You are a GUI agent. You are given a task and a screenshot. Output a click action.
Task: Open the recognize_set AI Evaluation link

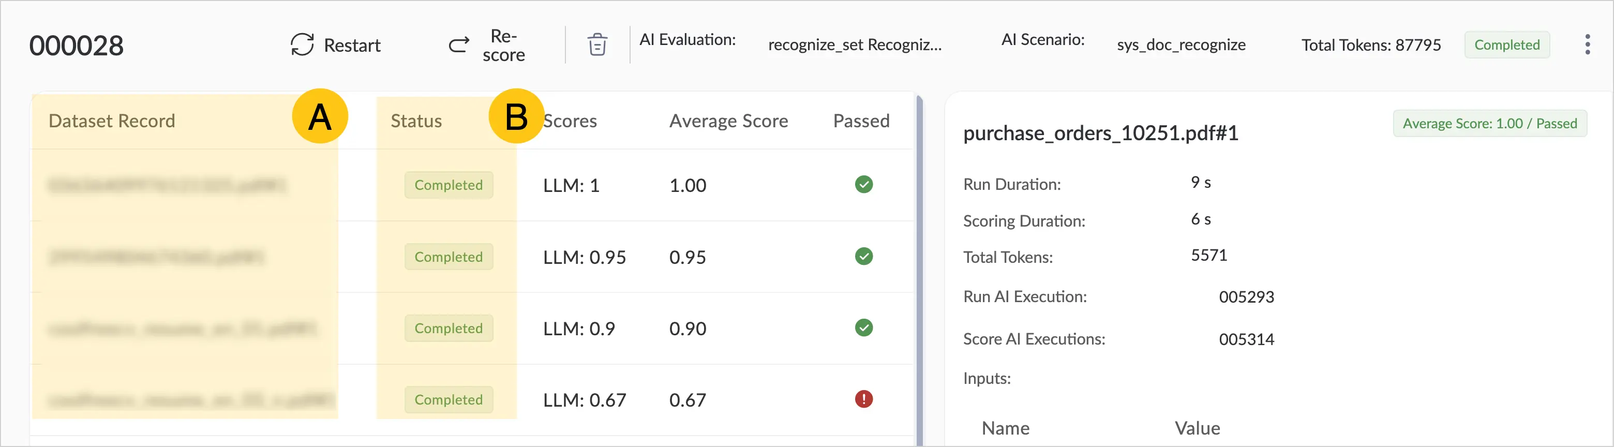pos(855,44)
